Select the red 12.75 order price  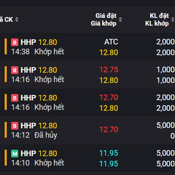[x=109, y=70]
